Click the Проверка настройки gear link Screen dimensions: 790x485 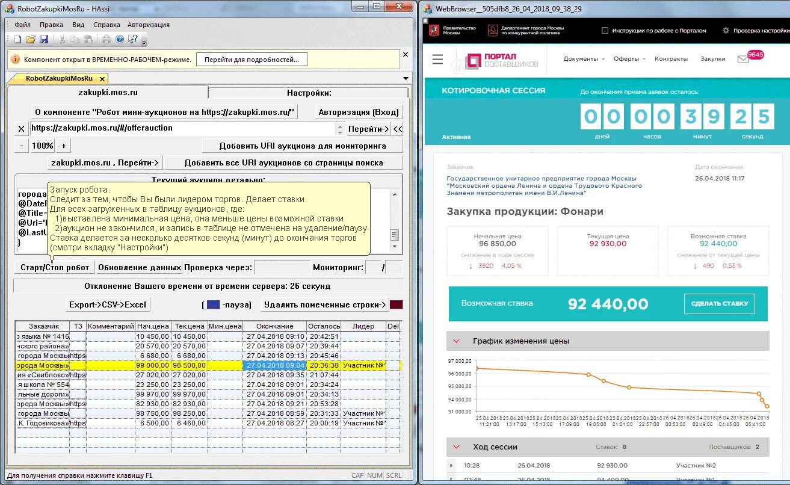pos(755,30)
